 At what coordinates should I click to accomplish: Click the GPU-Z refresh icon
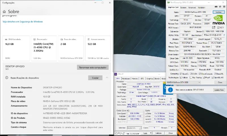pos(220,7)
